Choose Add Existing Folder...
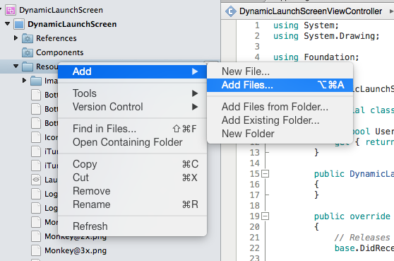This screenshot has height=261, width=394. pyautogui.click(x=280, y=120)
